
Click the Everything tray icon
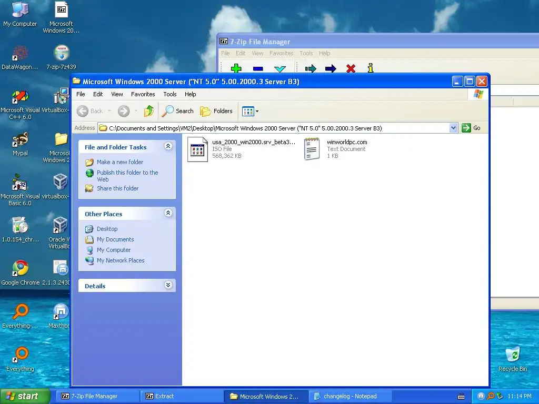click(491, 396)
